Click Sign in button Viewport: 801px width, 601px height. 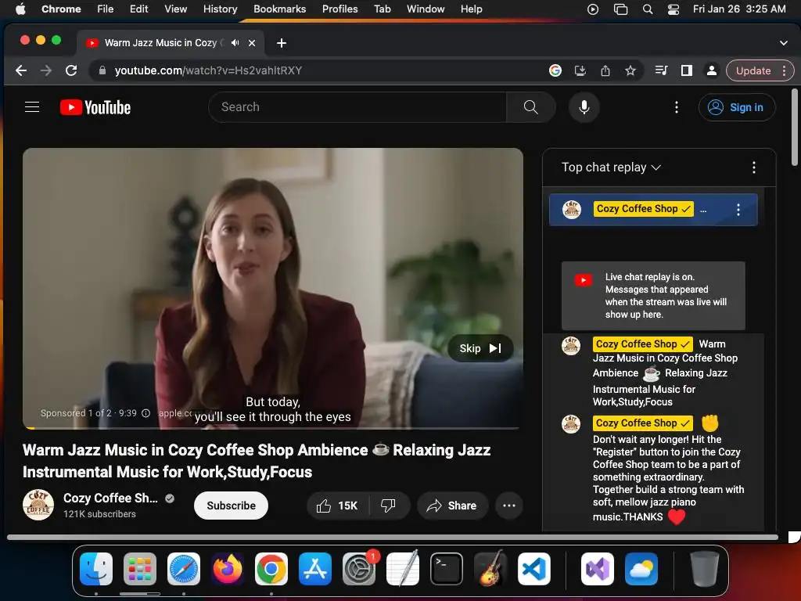tap(737, 107)
